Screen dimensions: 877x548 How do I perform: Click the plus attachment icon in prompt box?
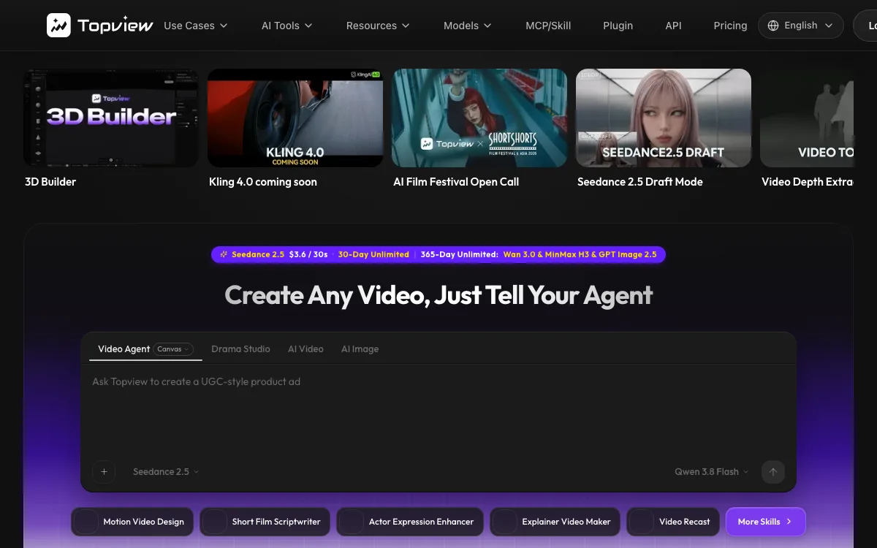click(x=104, y=472)
